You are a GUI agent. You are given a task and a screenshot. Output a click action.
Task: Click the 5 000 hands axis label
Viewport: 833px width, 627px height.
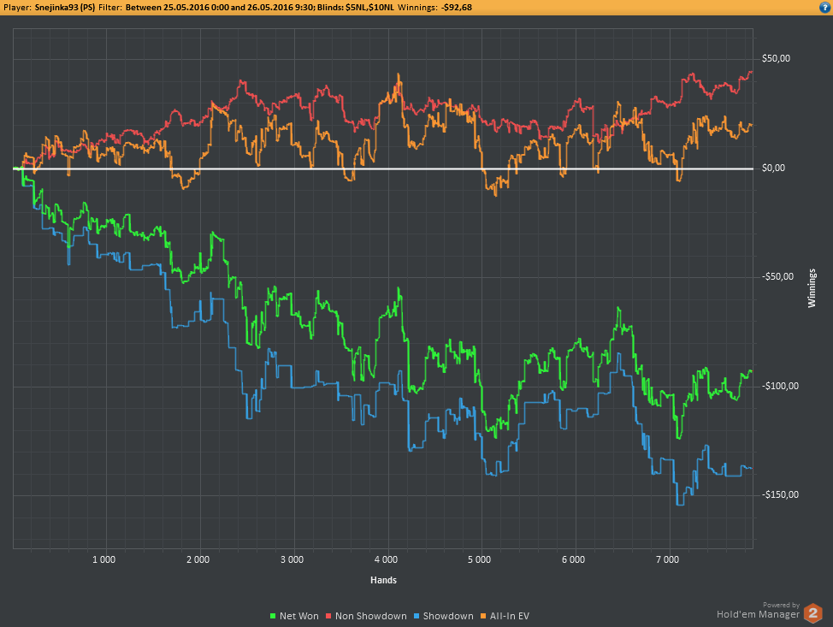(479, 559)
